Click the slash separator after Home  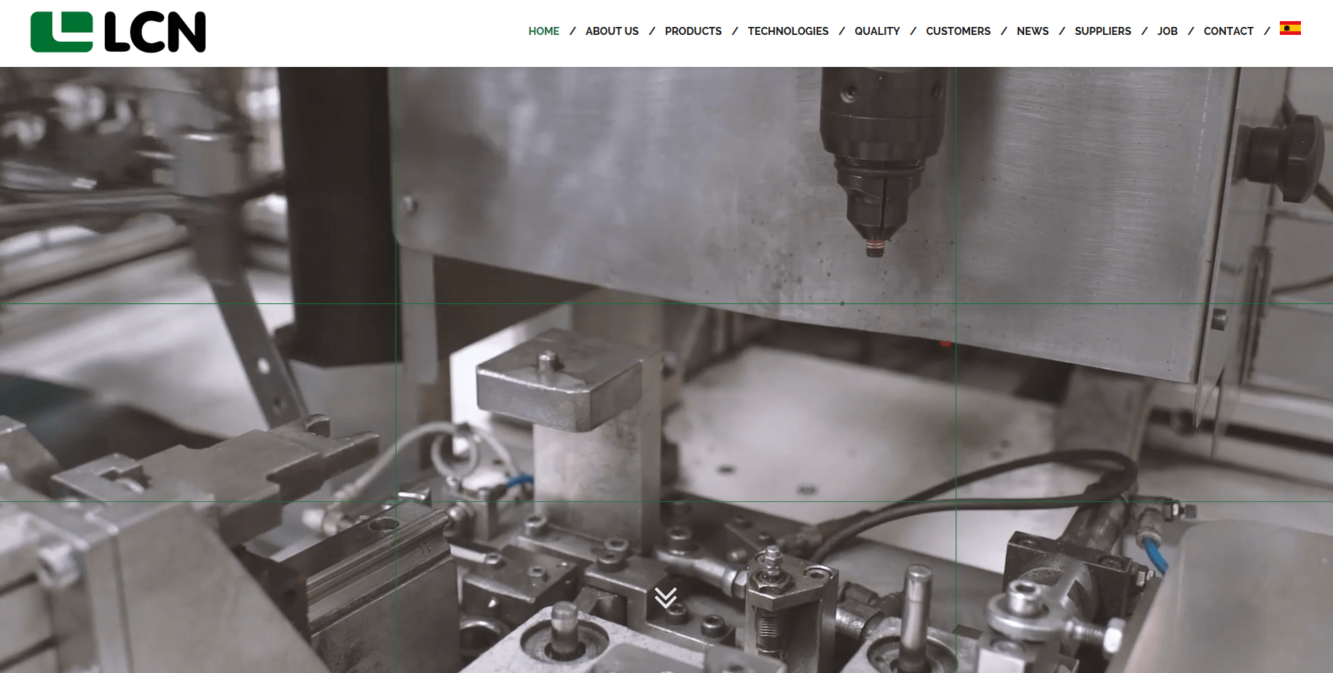(573, 31)
